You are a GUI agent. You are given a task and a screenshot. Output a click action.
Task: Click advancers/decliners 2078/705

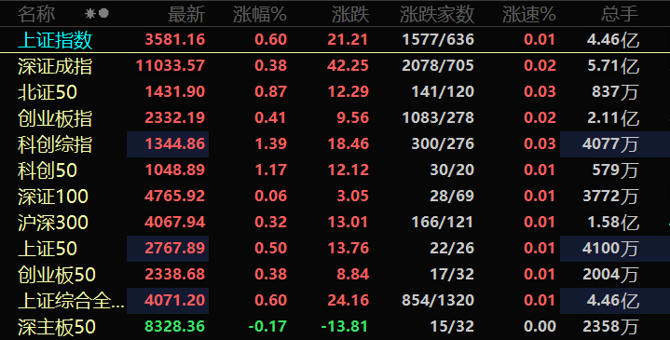tap(438, 66)
